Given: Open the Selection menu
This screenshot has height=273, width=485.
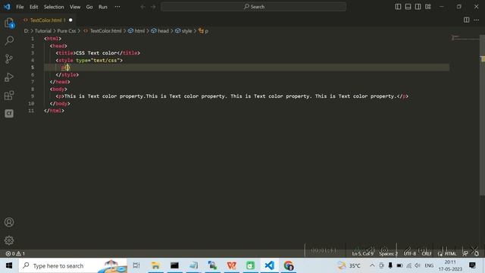Looking at the screenshot, I should click(54, 7).
